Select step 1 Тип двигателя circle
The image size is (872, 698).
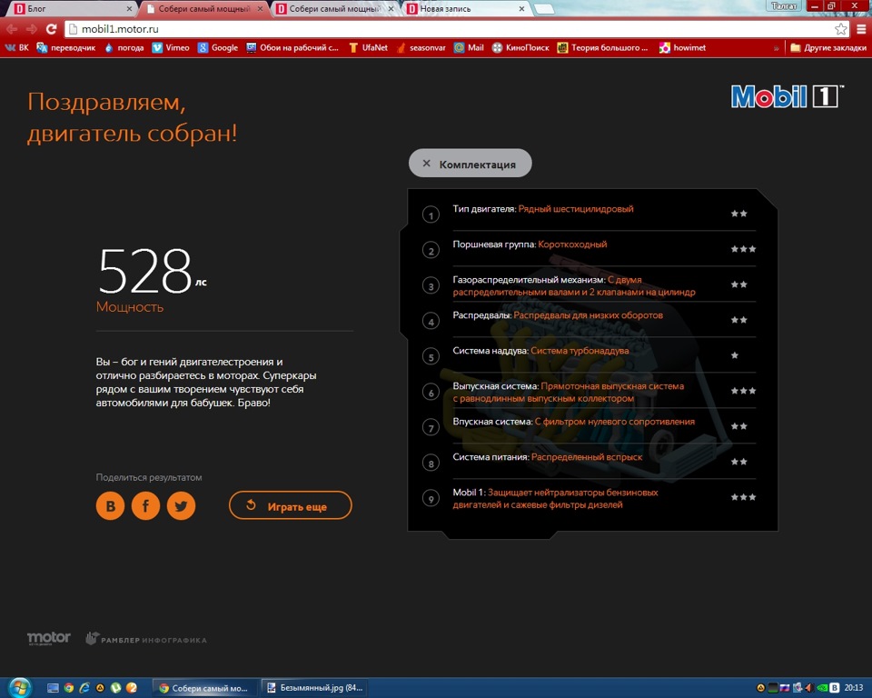point(431,214)
